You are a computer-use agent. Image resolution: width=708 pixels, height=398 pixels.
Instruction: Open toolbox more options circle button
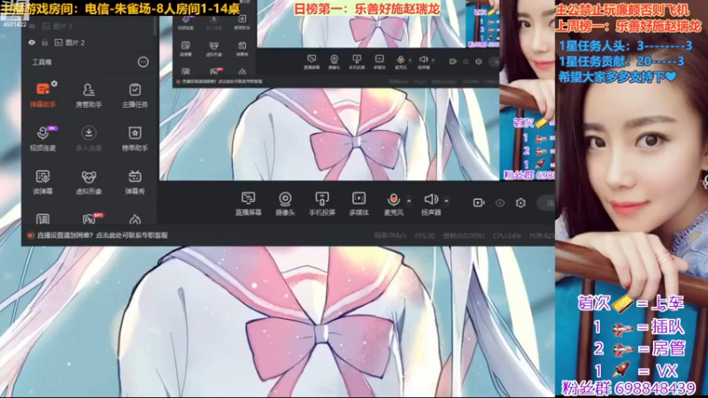(x=142, y=62)
